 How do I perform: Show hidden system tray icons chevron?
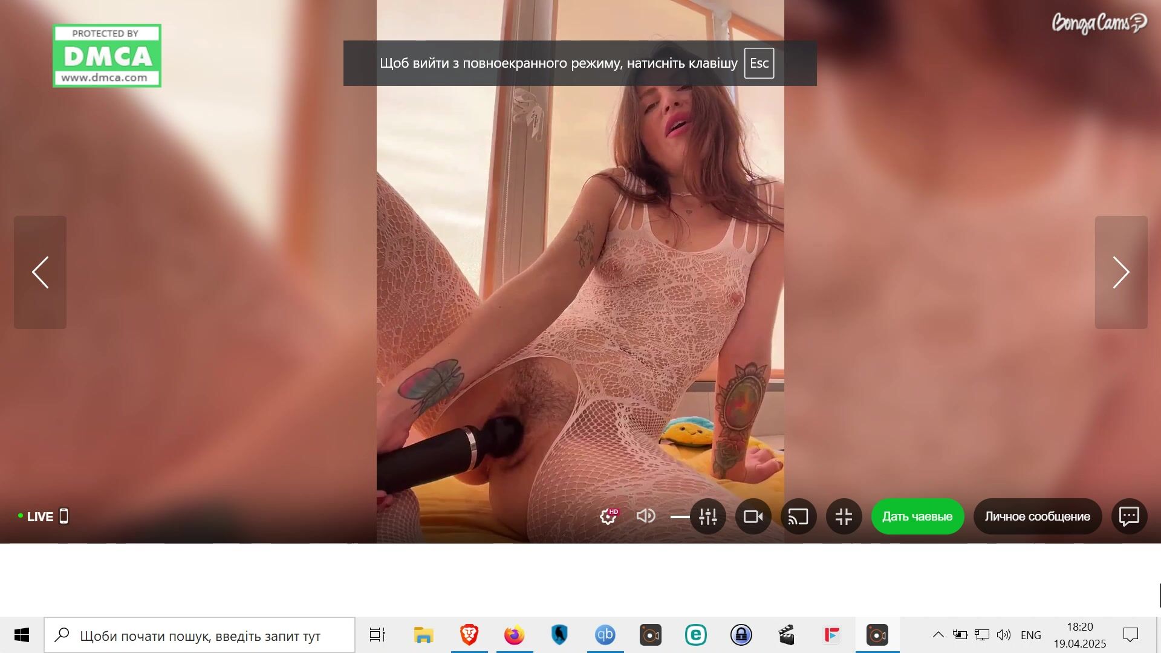point(938,635)
